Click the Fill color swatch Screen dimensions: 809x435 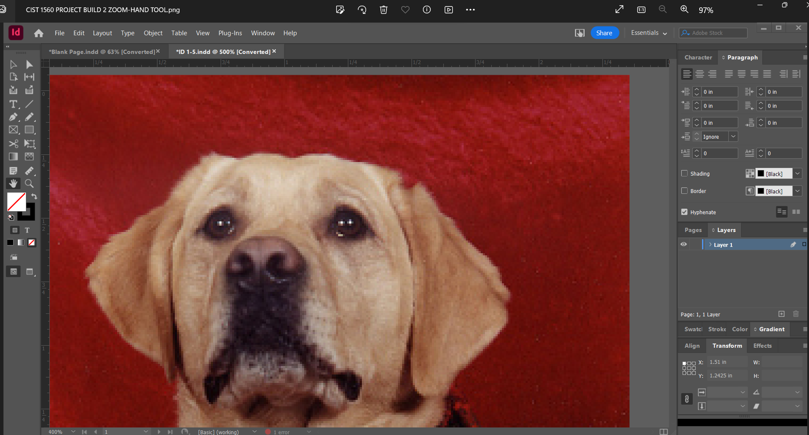coord(16,202)
